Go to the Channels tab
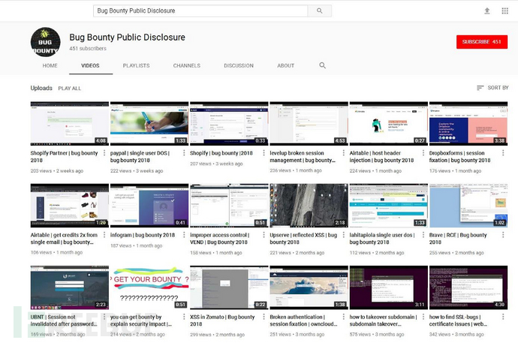Viewport: 518px width, 343px height. (x=187, y=66)
